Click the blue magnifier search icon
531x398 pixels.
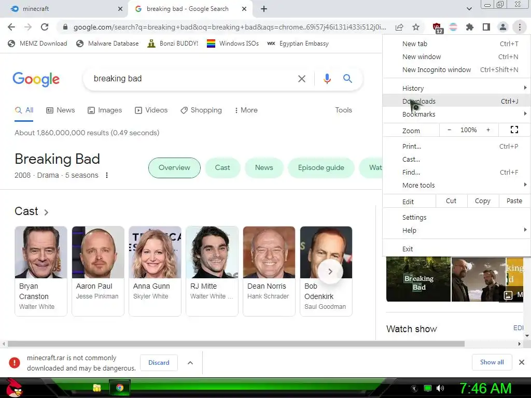347,79
